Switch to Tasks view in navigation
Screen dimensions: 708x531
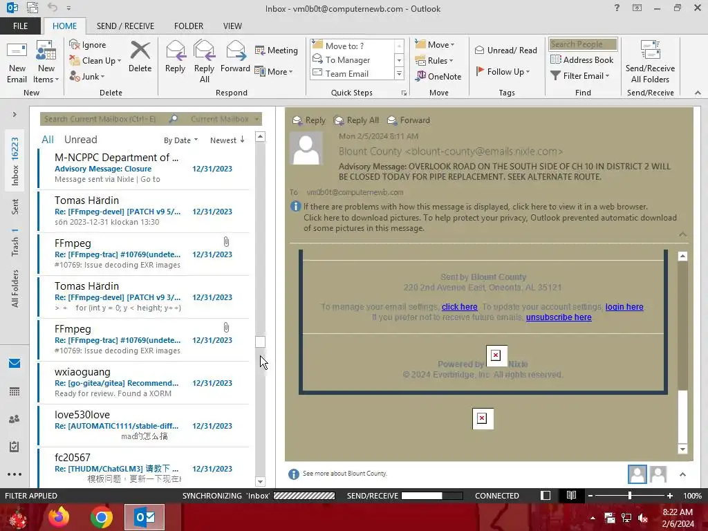click(15, 447)
